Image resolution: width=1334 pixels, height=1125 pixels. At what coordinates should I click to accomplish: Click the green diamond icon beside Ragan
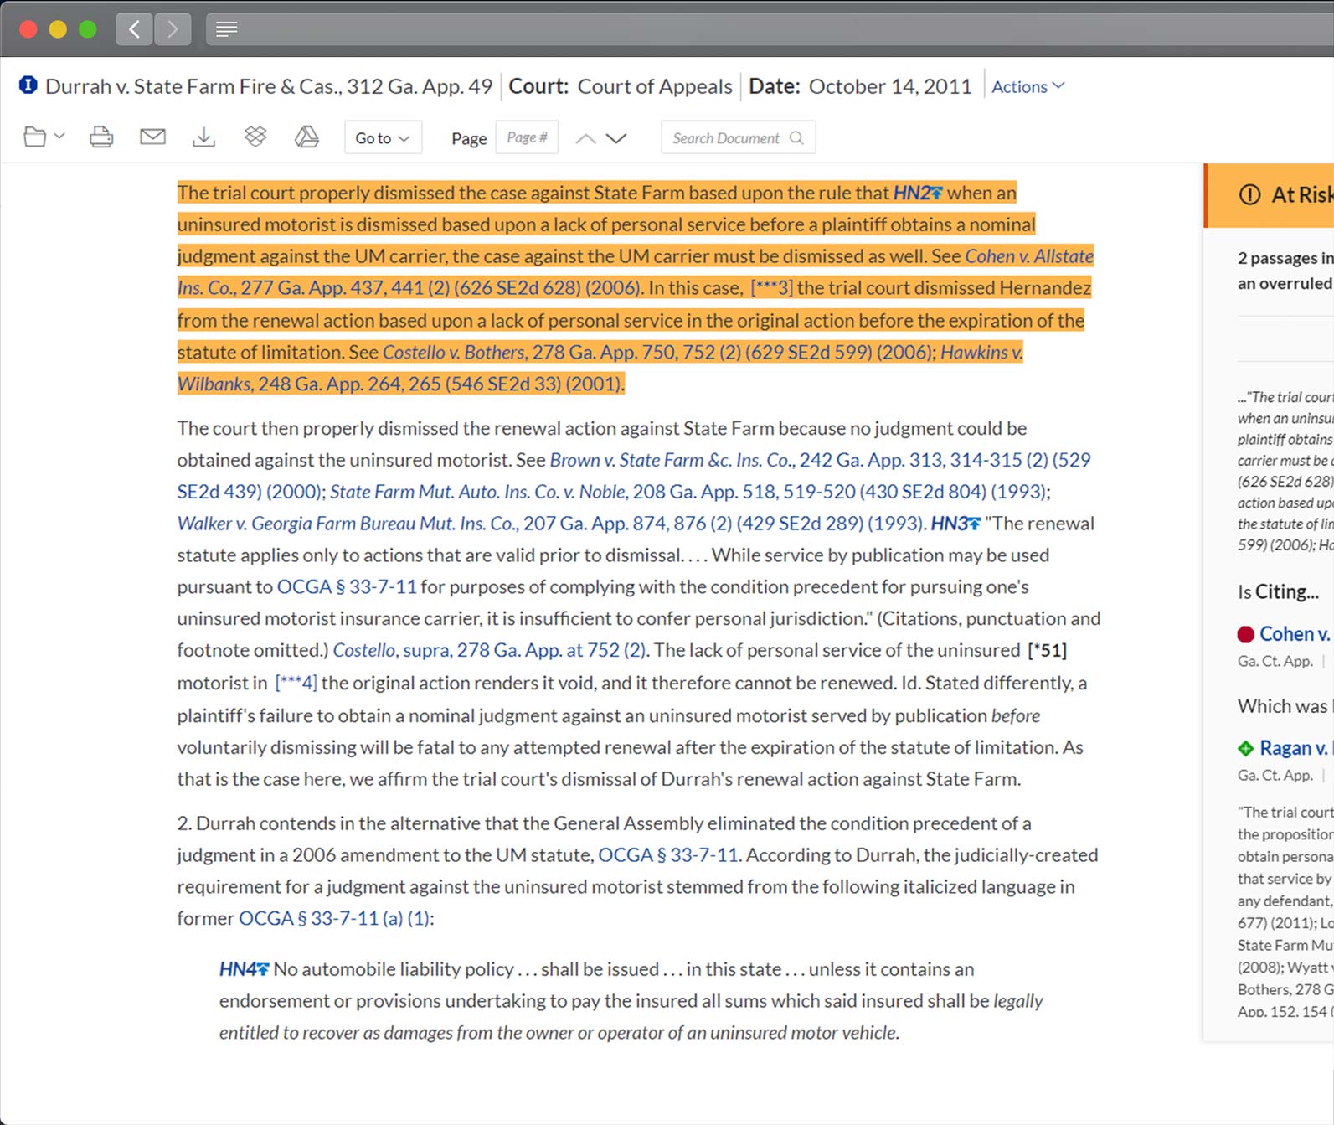coord(1246,748)
